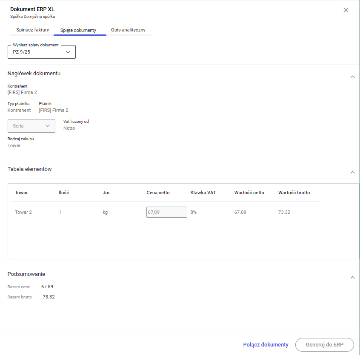
Task: Select the Towar 2 table row
Action: coord(23,212)
